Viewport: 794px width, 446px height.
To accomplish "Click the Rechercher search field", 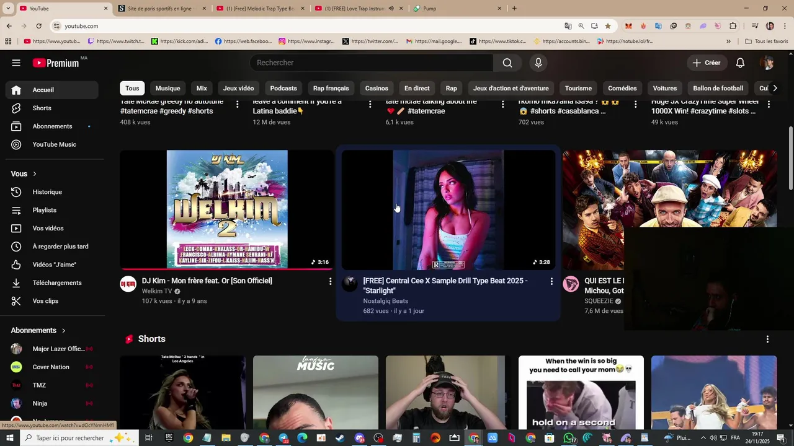I will (371, 63).
